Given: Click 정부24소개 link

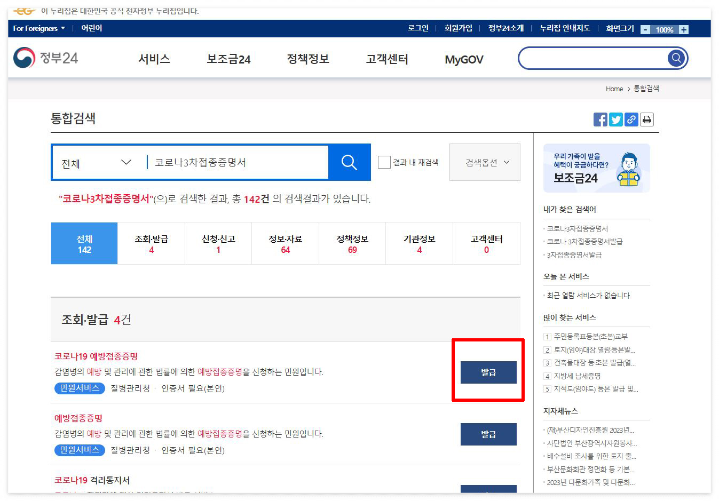Looking at the screenshot, I should pos(506,28).
